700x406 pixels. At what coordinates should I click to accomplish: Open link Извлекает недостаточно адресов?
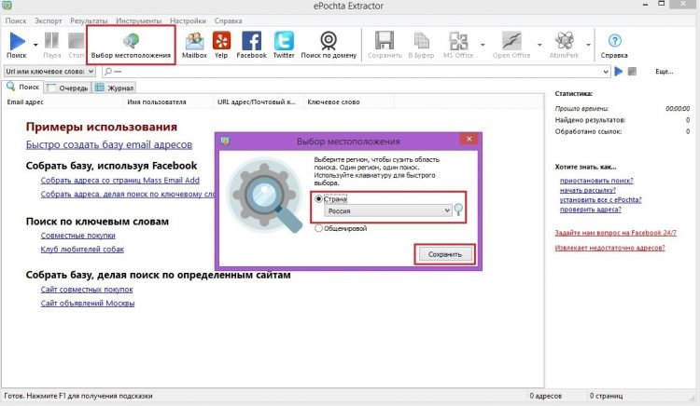(609, 248)
